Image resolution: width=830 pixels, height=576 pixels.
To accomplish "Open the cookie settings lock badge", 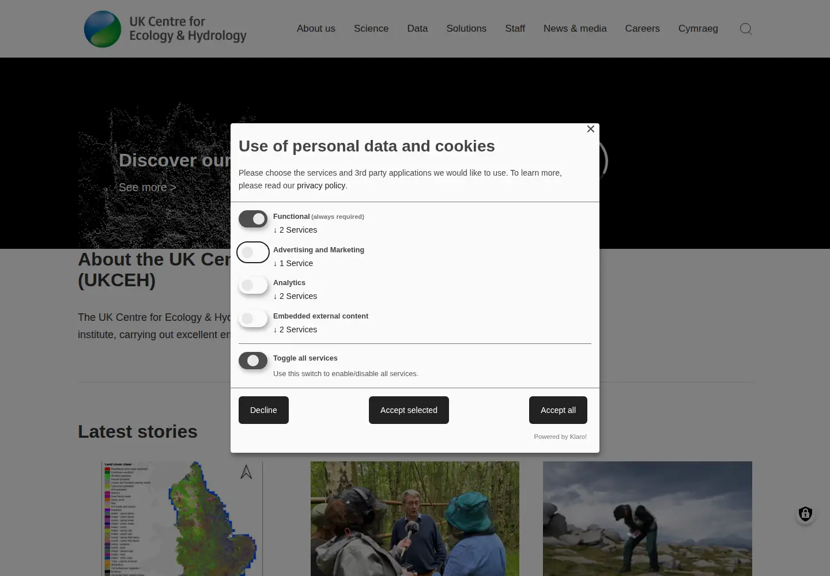I will [805, 514].
